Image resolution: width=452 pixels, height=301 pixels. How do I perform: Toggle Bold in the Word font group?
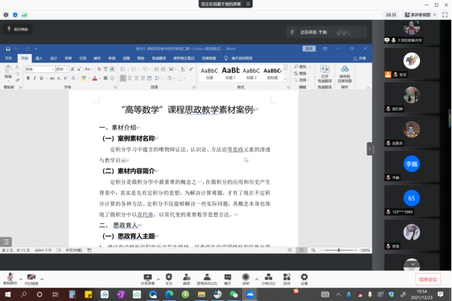[28, 78]
